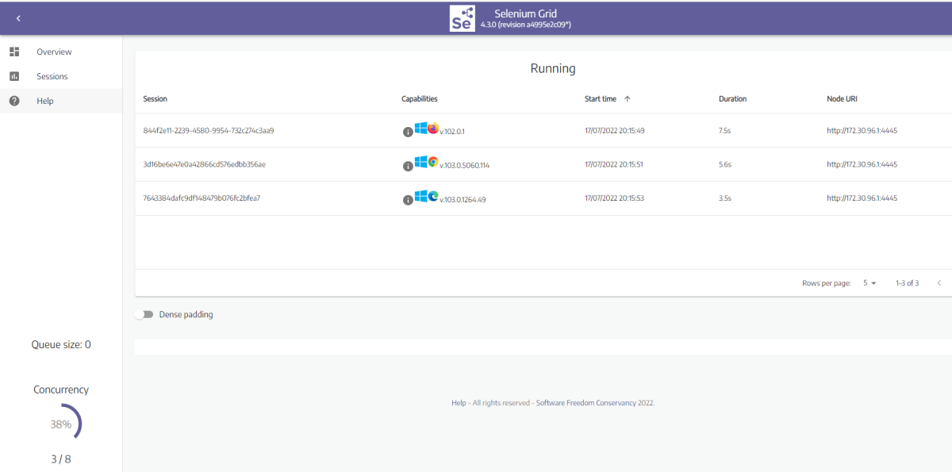Select Overview in the sidebar menu
This screenshot has height=472, width=952.
[54, 52]
